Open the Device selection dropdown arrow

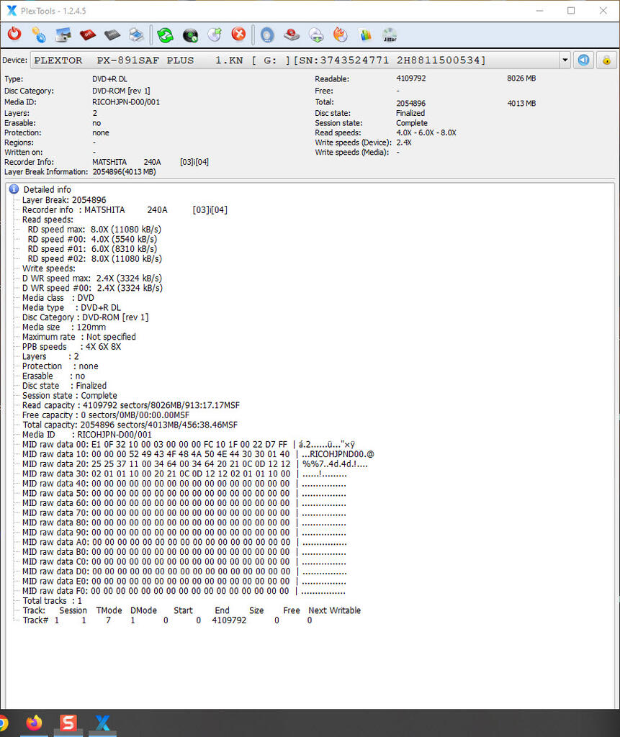565,60
